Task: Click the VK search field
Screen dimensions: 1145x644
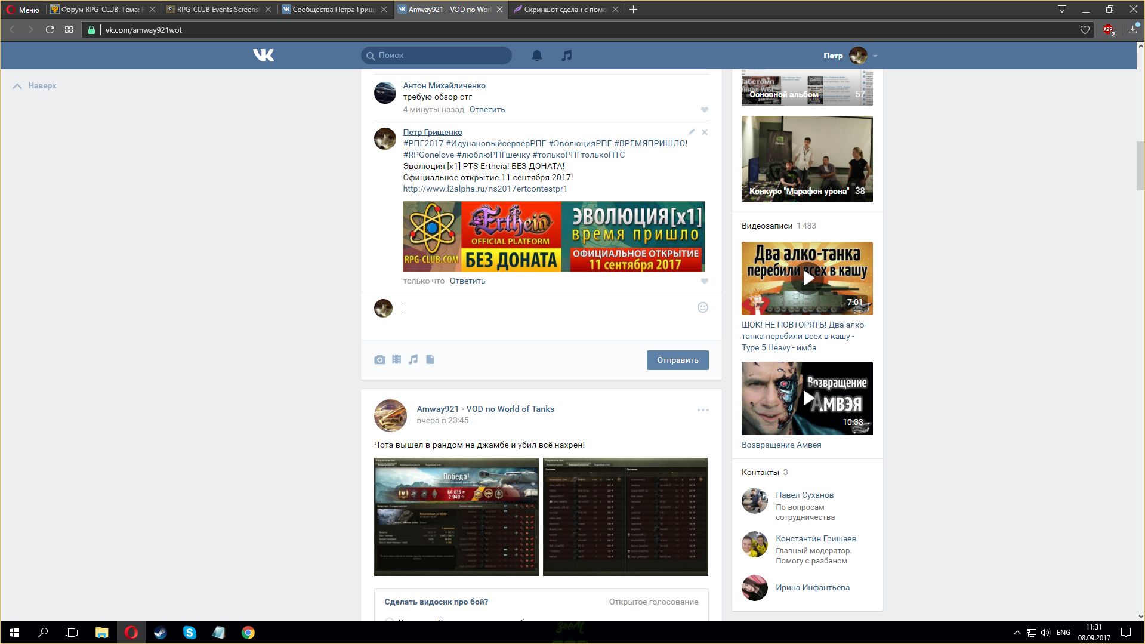Action: [436, 56]
